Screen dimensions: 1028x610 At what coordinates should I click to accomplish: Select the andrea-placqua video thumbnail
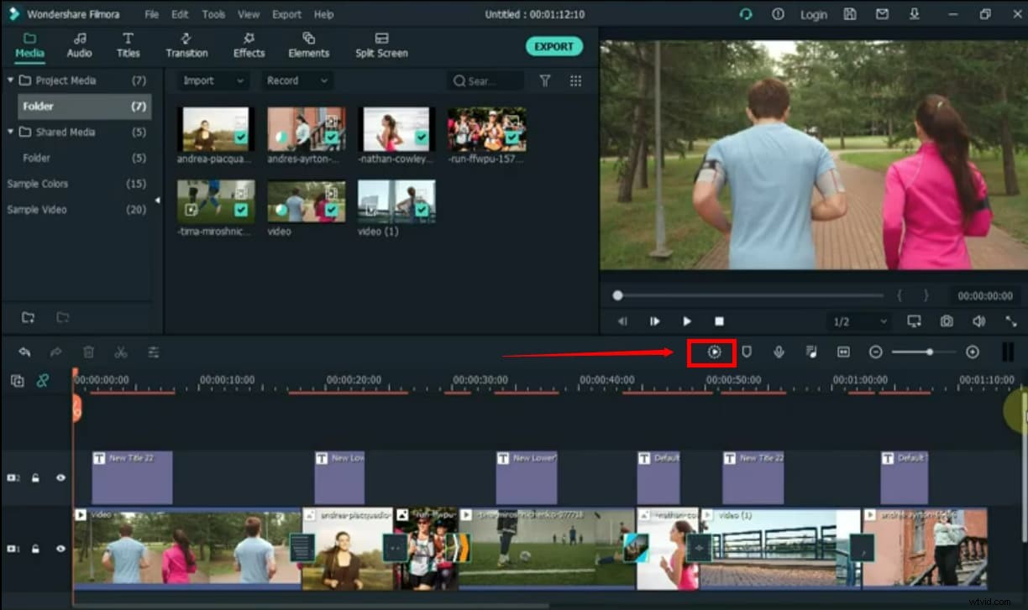click(x=215, y=130)
